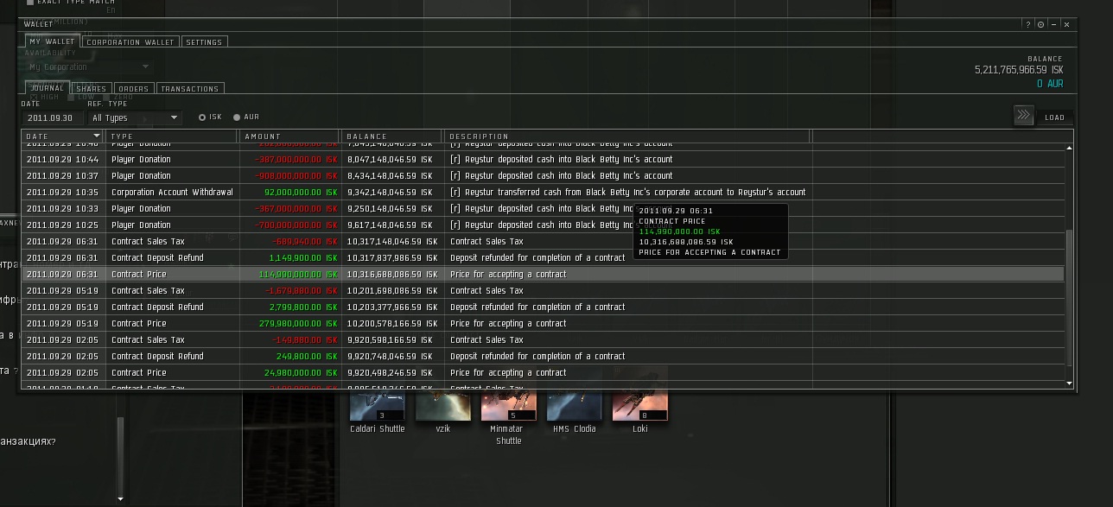Click the Date column sort arrow
This screenshot has height=507, width=1113.
(x=96, y=136)
